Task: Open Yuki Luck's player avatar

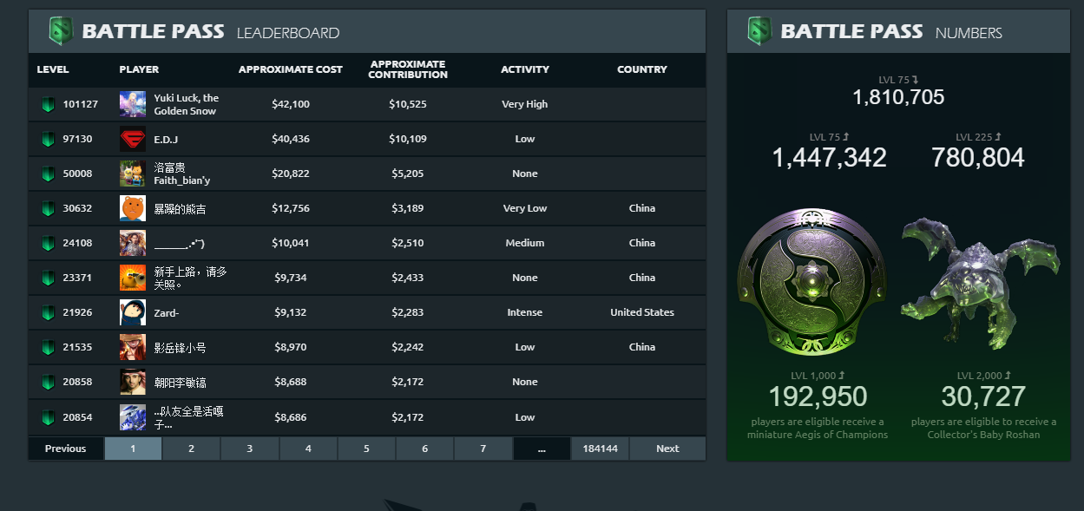Action: click(133, 104)
